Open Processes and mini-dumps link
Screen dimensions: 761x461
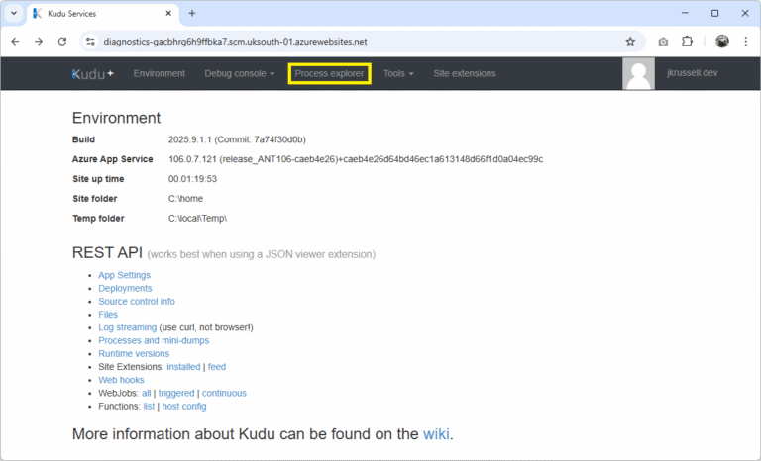click(x=154, y=340)
